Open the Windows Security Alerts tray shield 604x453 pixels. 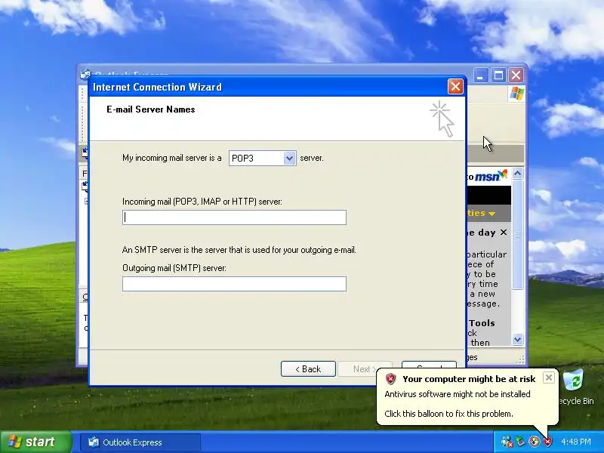tap(547, 442)
